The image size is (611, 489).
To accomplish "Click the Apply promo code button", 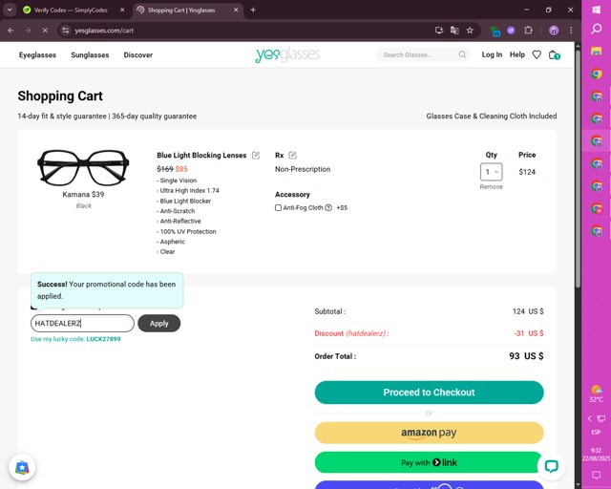I will click(159, 323).
